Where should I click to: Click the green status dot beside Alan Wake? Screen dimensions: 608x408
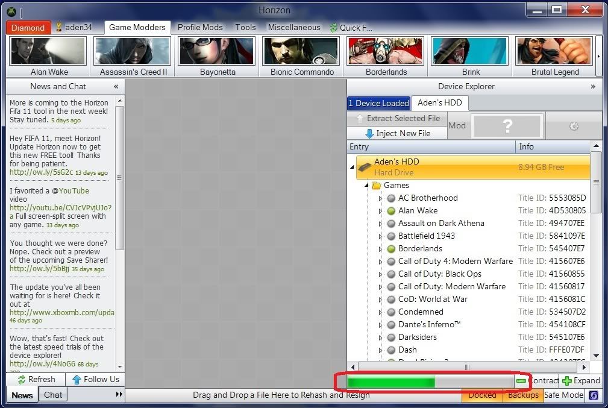click(391, 211)
